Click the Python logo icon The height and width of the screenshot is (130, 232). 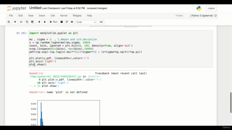[199, 8]
